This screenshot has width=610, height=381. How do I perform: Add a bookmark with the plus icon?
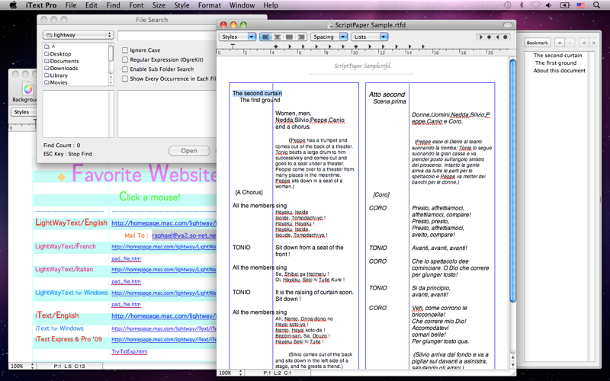[560, 43]
